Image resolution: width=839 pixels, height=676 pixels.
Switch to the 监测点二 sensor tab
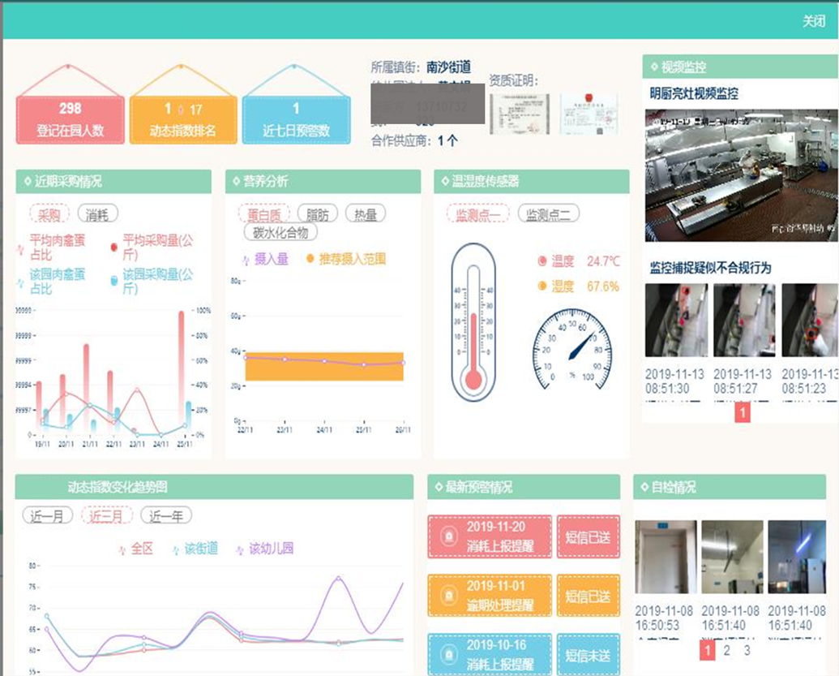(x=549, y=214)
